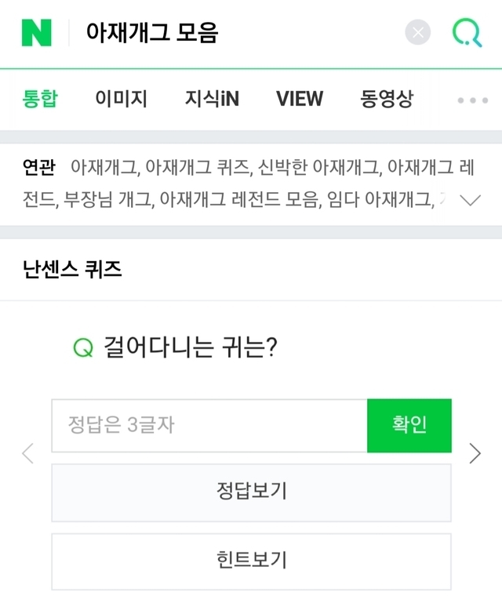
Task: Switch to the VIEW tab
Action: coord(299,99)
